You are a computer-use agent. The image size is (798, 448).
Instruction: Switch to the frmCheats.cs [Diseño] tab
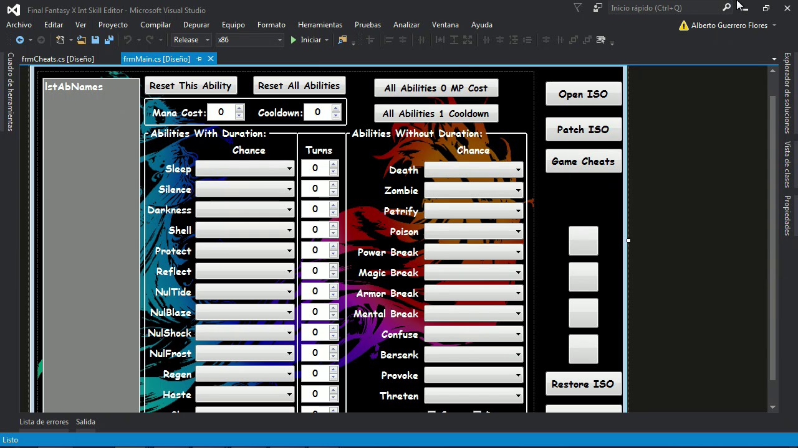point(57,59)
